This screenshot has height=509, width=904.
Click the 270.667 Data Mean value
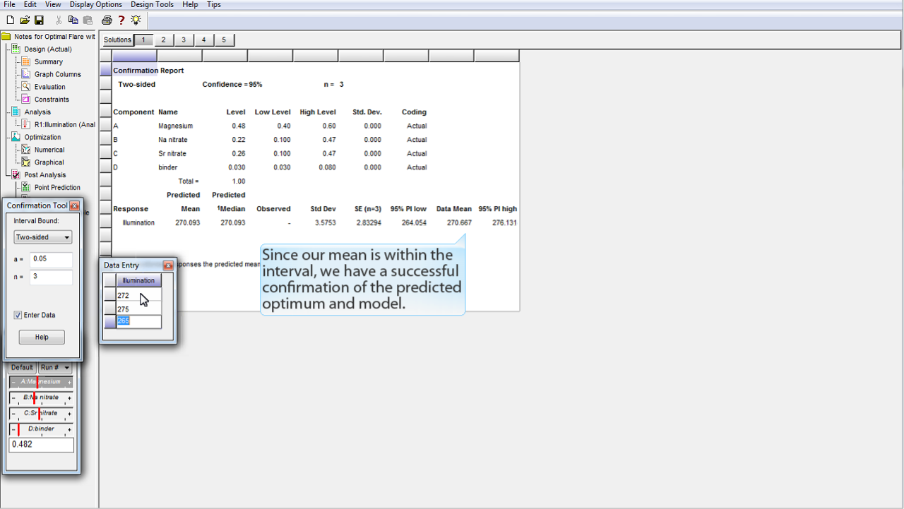(x=459, y=222)
